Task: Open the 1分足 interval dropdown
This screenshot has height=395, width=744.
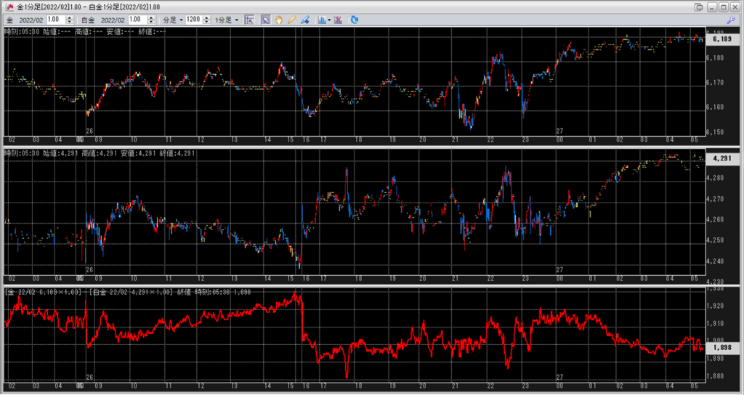Action: 222,20
